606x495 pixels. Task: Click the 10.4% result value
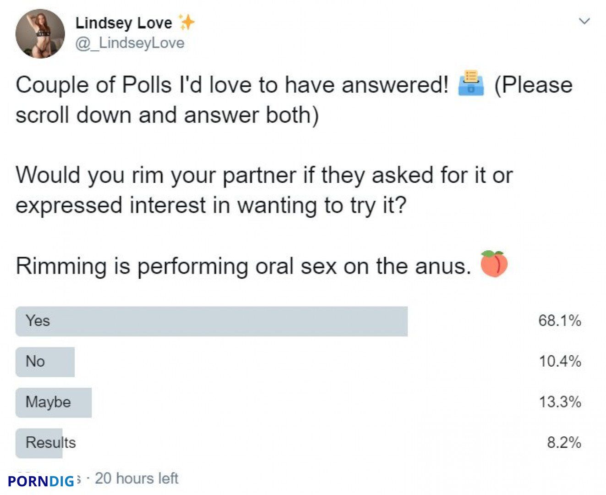coord(560,361)
